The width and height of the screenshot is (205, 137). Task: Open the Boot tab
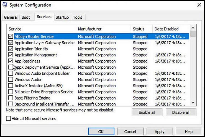coord(26,17)
